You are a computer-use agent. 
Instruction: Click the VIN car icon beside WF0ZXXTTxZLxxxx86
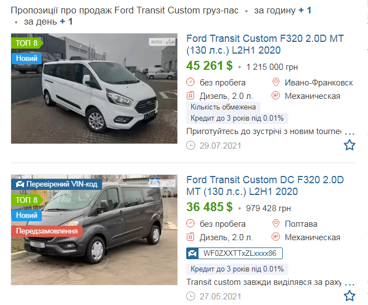click(192, 253)
